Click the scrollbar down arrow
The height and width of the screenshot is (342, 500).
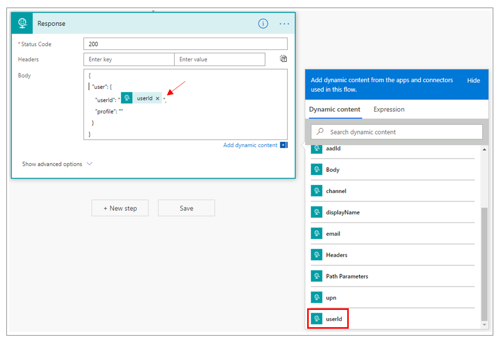coord(484,325)
